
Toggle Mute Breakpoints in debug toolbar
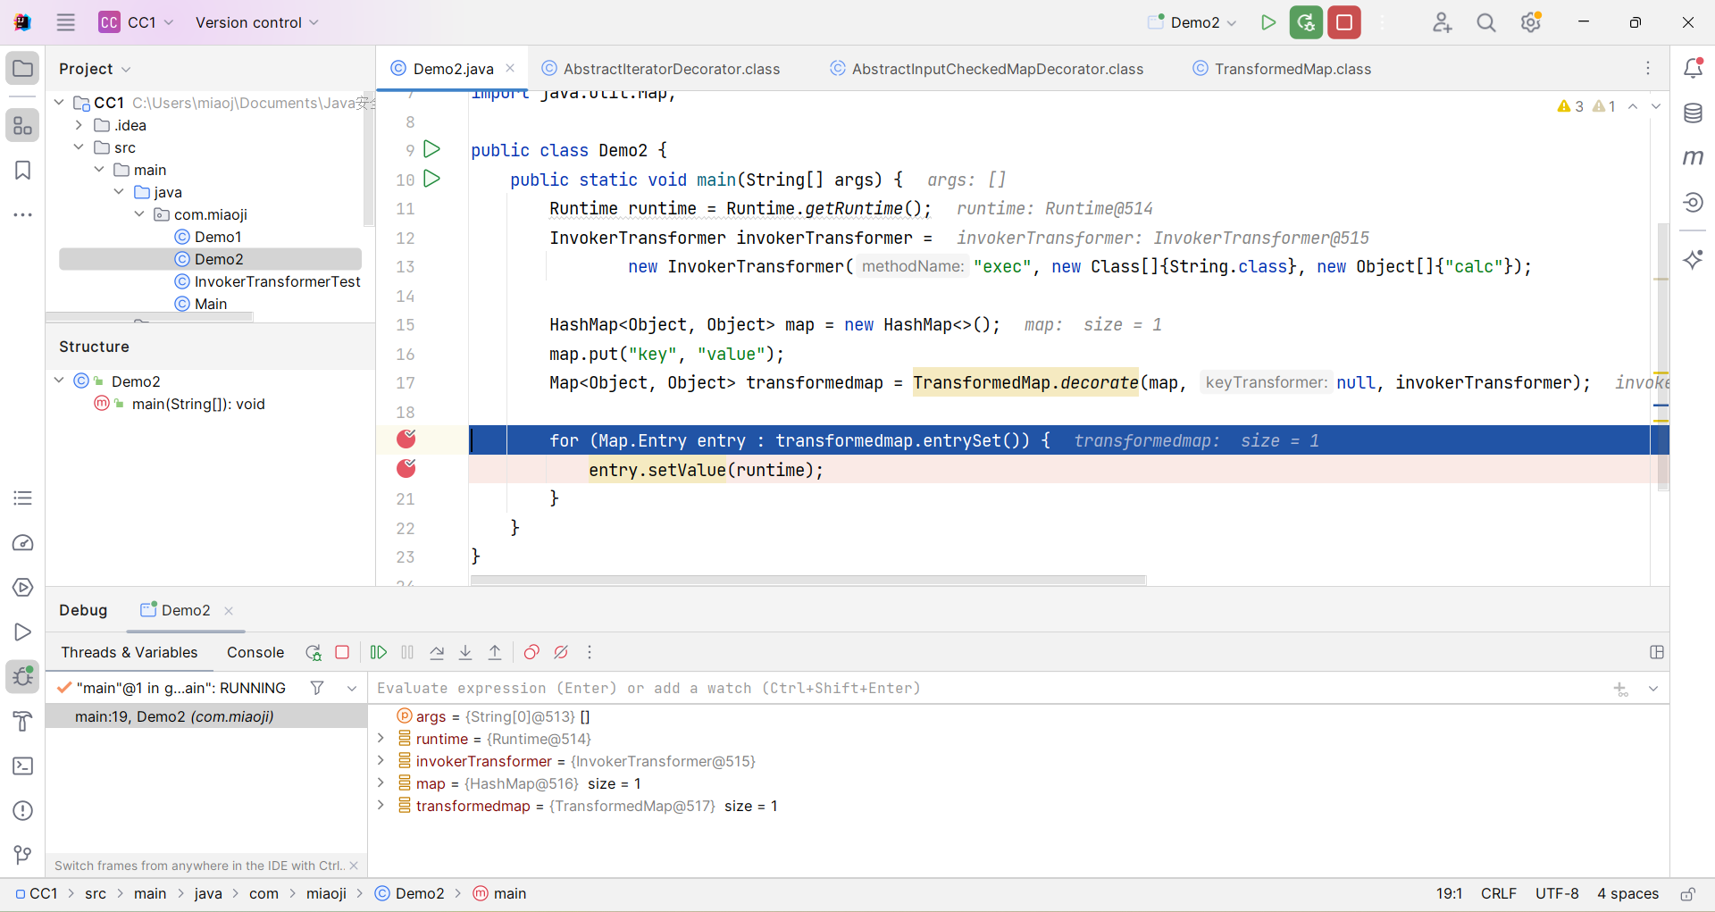click(x=561, y=652)
